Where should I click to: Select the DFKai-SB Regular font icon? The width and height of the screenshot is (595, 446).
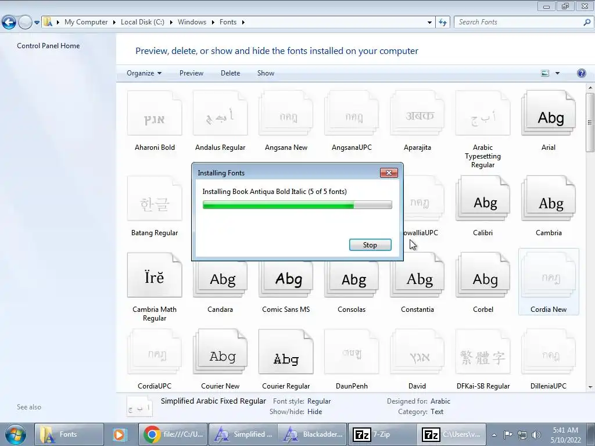[483, 351]
